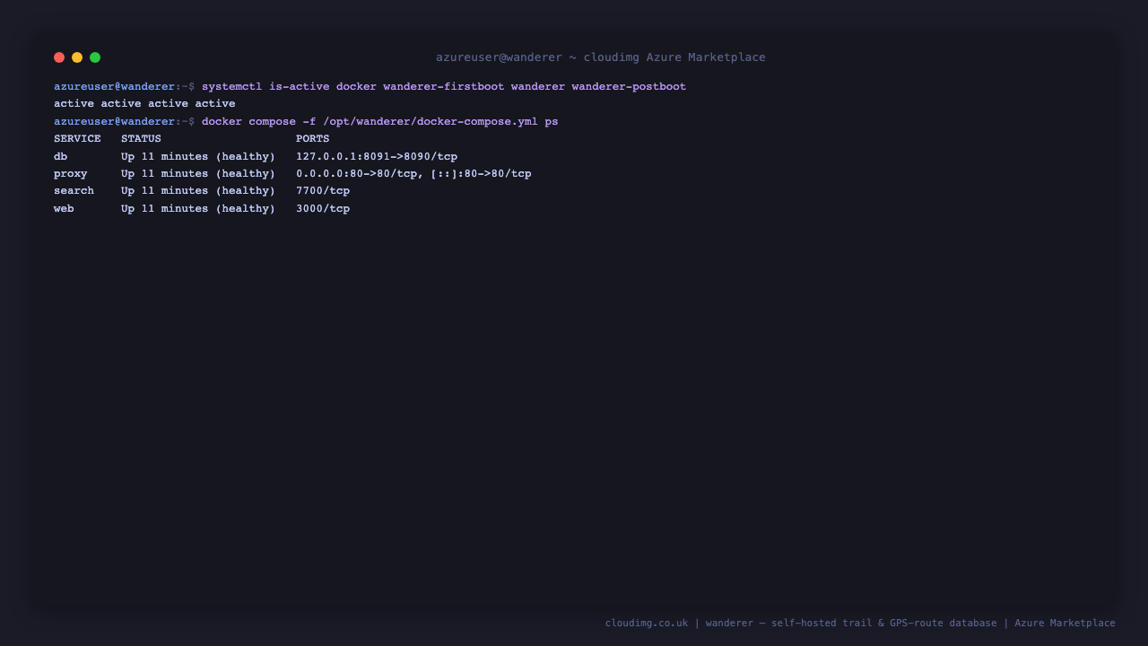Click the green maximize window dot

pyautogui.click(x=95, y=57)
